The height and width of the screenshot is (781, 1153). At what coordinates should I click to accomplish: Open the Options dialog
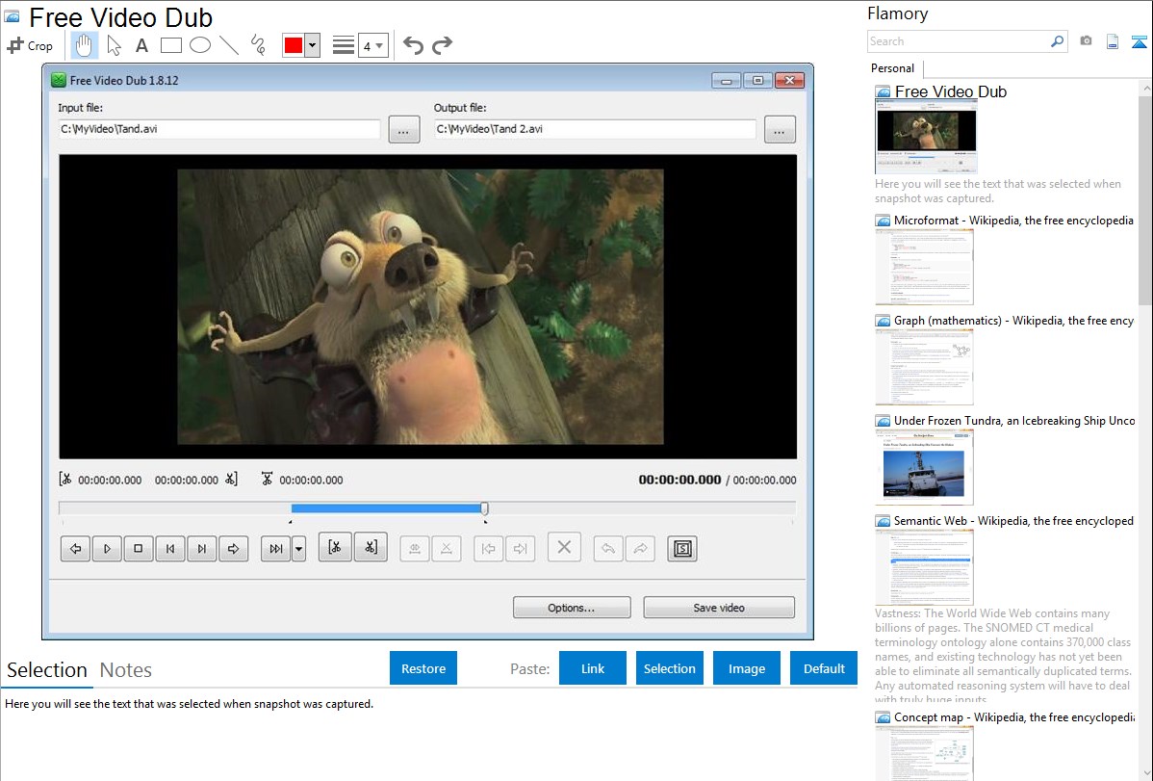[x=572, y=608]
